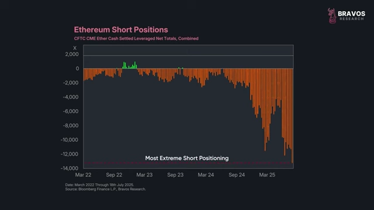Click the x-axis label Sep 23
This screenshot has height=210, width=374.
coord(175,175)
